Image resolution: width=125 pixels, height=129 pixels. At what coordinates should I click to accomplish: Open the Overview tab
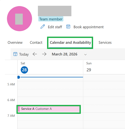click(x=15, y=43)
